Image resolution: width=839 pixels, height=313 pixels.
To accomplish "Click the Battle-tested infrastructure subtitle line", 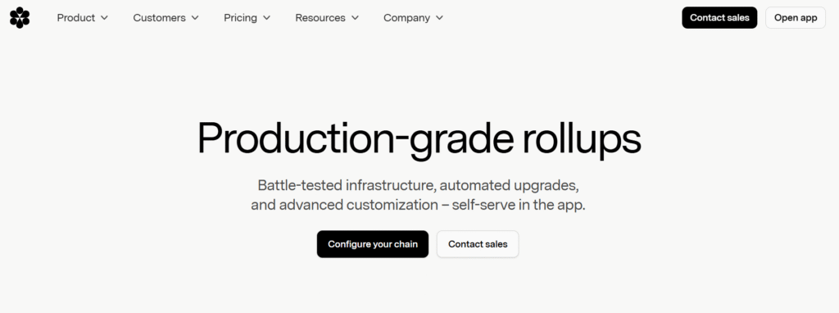I will 418,185.
